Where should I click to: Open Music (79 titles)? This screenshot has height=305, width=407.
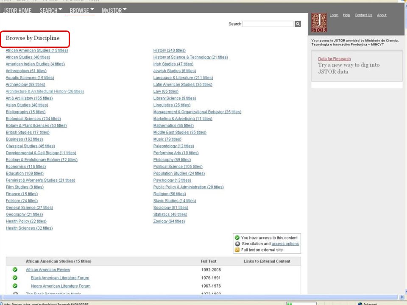click(x=167, y=139)
